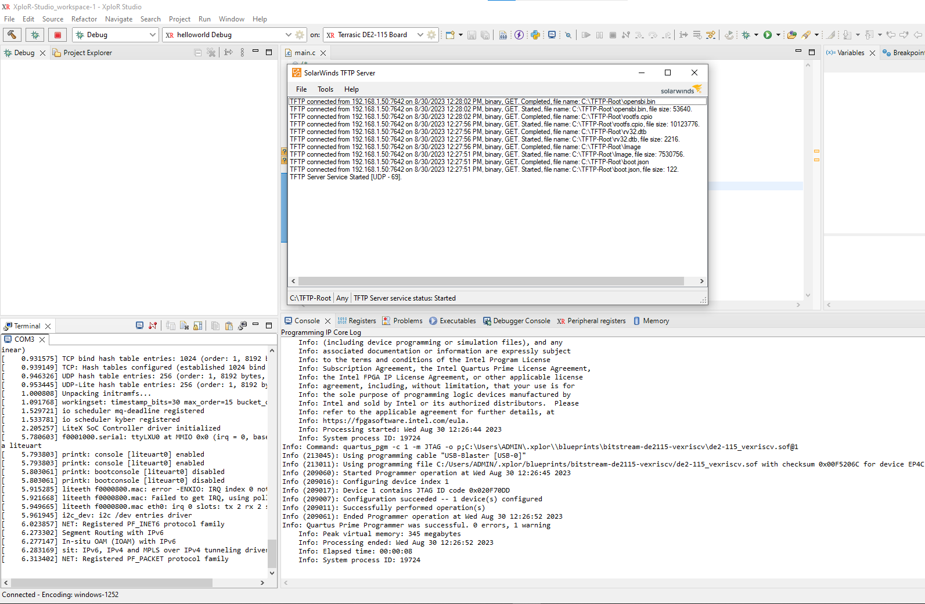Open Tools menu in SolarWinds TFTP Server
Screen dimensions: 925x604
click(325, 89)
